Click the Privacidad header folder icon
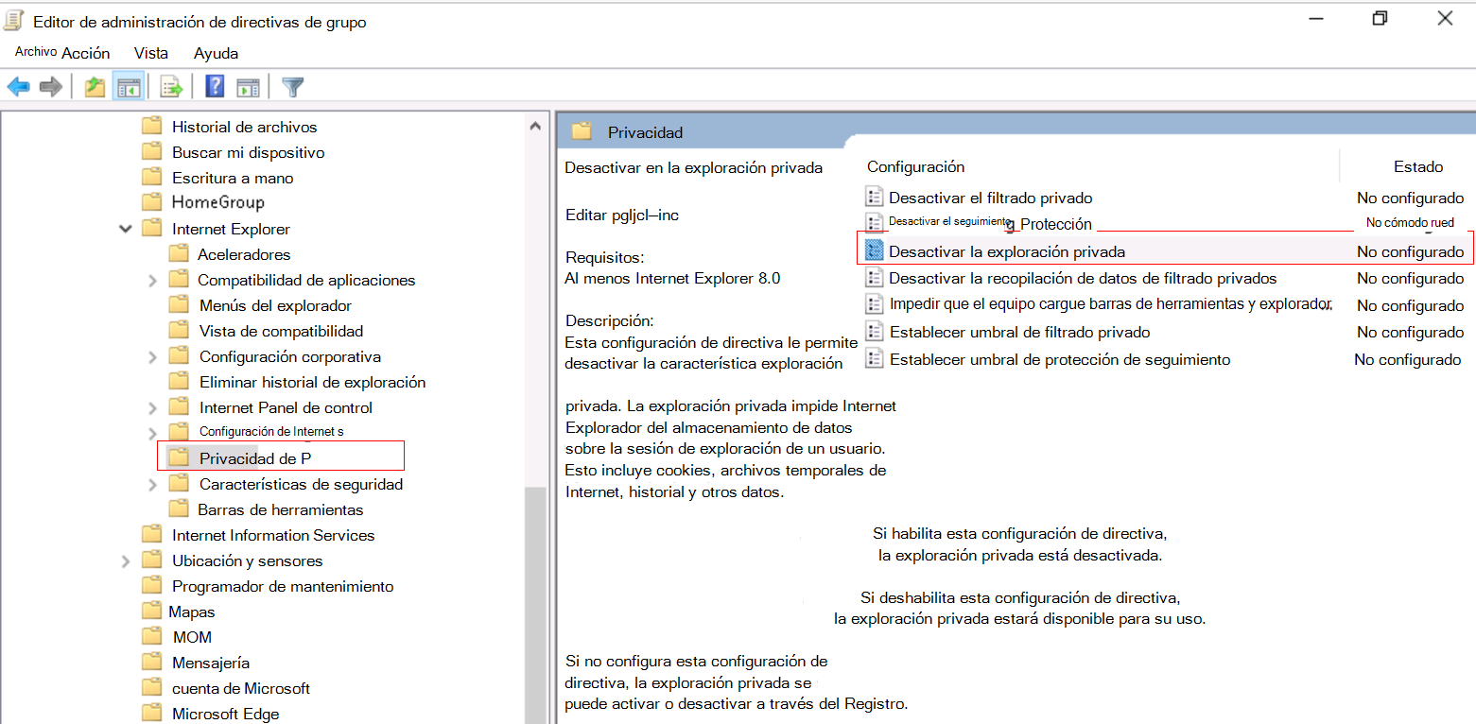Viewport: 1476px width, 724px height. (x=582, y=131)
